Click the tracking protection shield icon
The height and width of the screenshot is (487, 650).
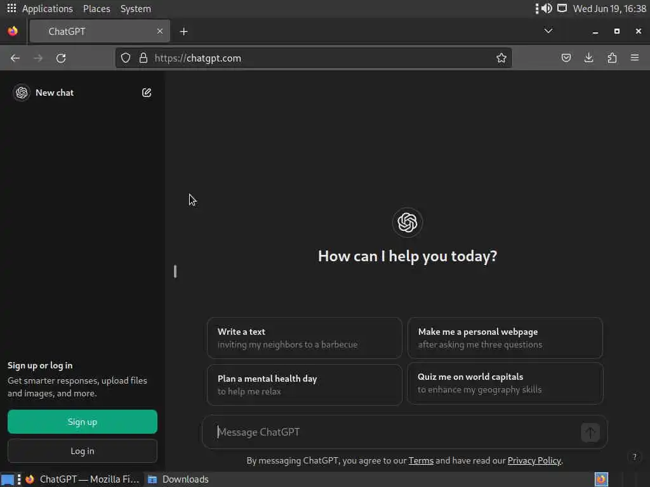tap(126, 58)
